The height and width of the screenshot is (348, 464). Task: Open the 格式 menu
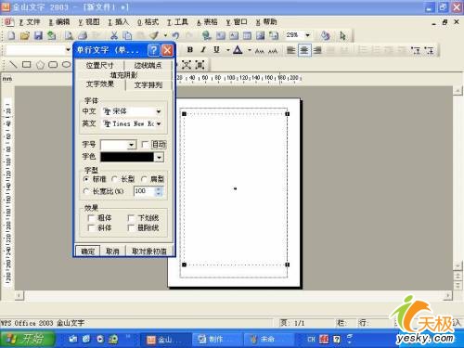148,22
